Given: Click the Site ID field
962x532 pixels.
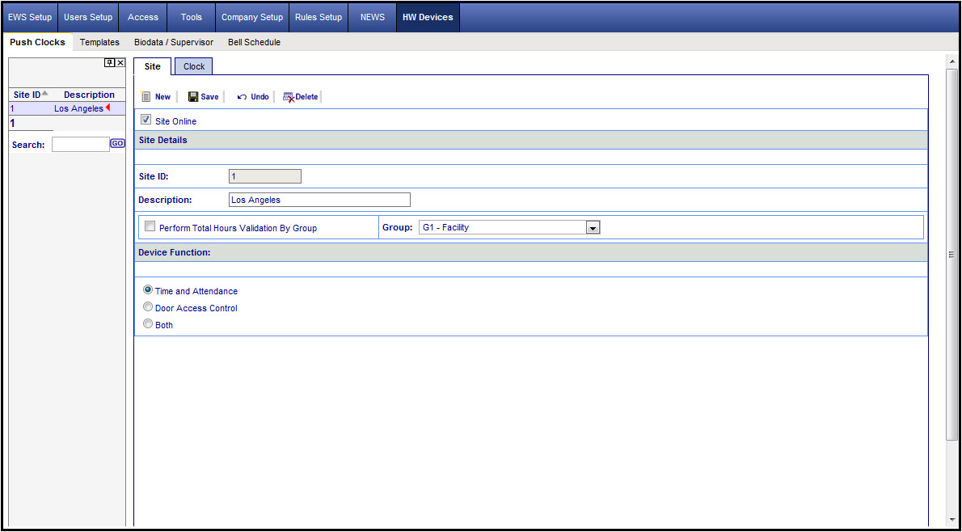Looking at the screenshot, I should (265, 177).
